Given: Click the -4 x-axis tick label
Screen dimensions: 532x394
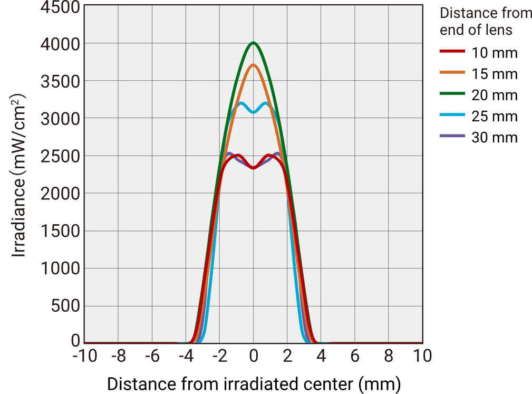Looking at the screenshot, I should [x=186, y=356].
